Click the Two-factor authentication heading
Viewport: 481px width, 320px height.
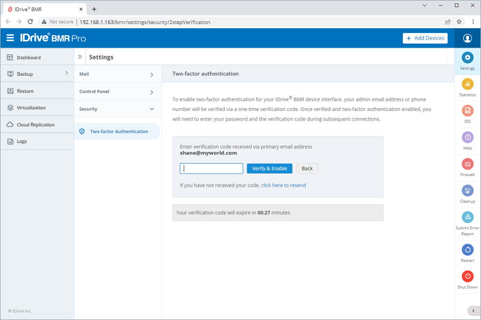coord(206,74)
